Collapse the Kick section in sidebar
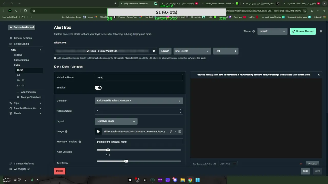The image size is (328, 184). (x=40, y=50)
